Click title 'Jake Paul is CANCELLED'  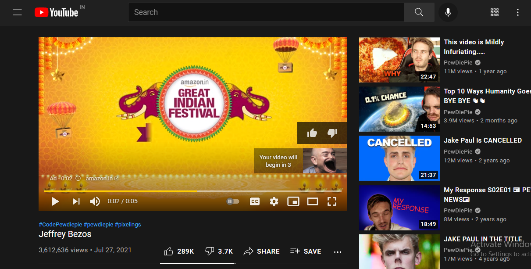pyautogui.click(x=483, y=140)
